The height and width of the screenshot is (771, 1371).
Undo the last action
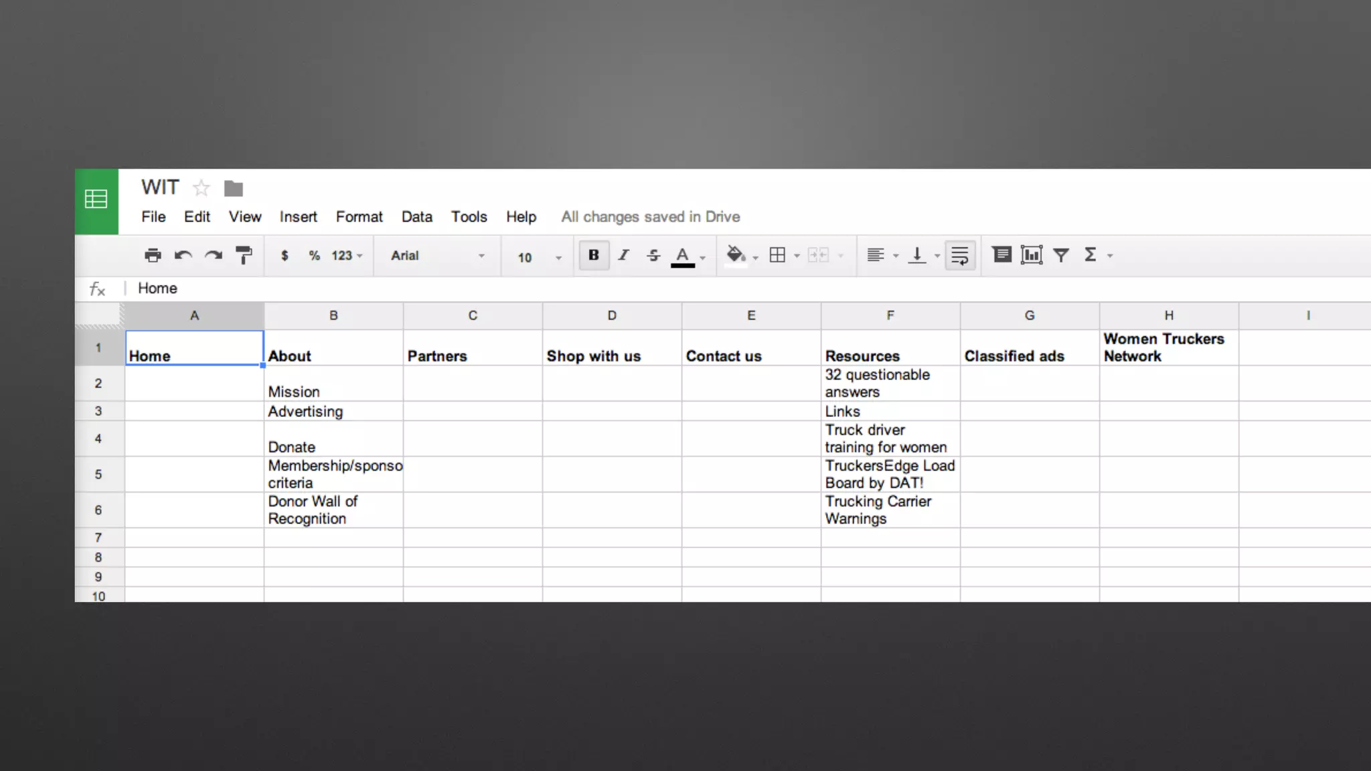click(x=183, y=255)
